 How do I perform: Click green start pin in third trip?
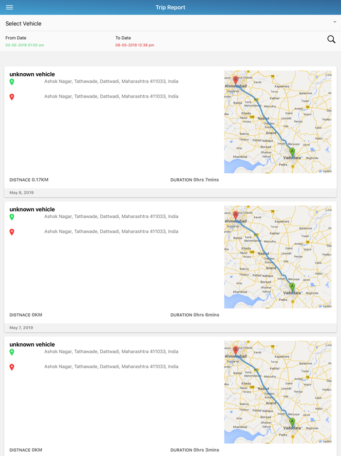(x=12, y=352)
